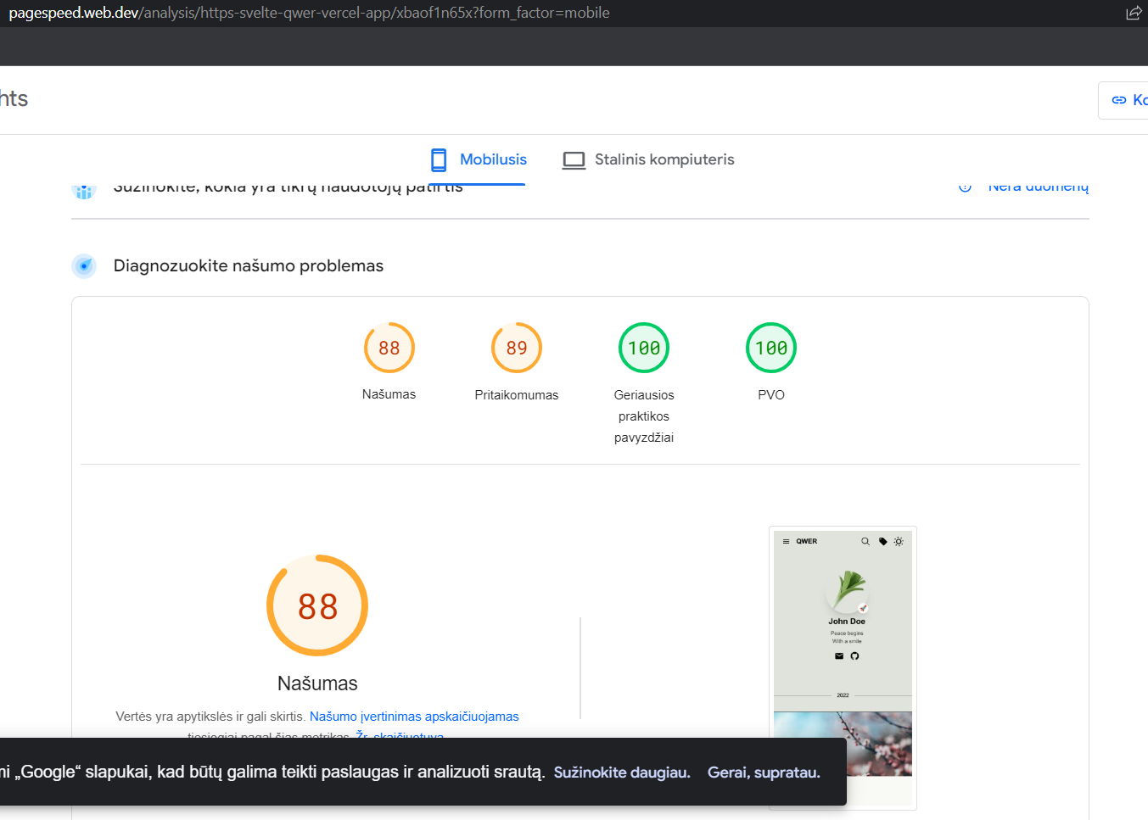Dismiss the cookie notice with "Gerai, supratau."
The image size is (1148, 820).
(763, 773)
